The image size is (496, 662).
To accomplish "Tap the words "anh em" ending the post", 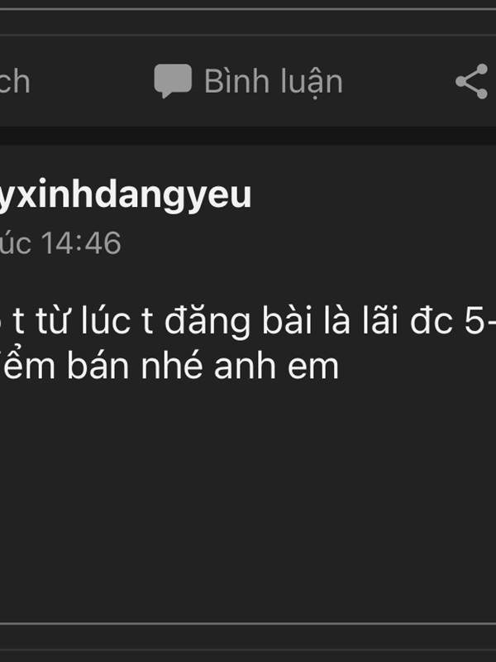I will pos(276,367).
